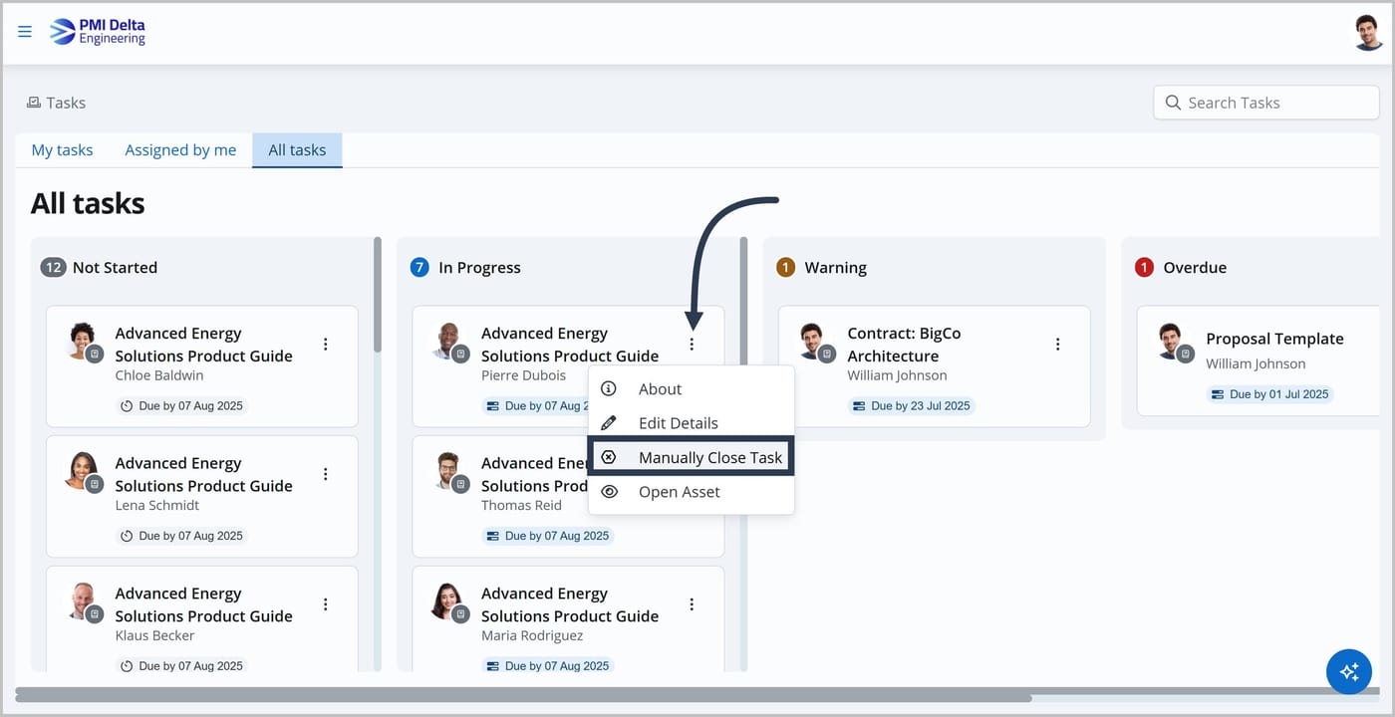Click the Open Asset eye icon
Image resolution: width=1395 pixels, height=717 pixels.
(609, 492)
